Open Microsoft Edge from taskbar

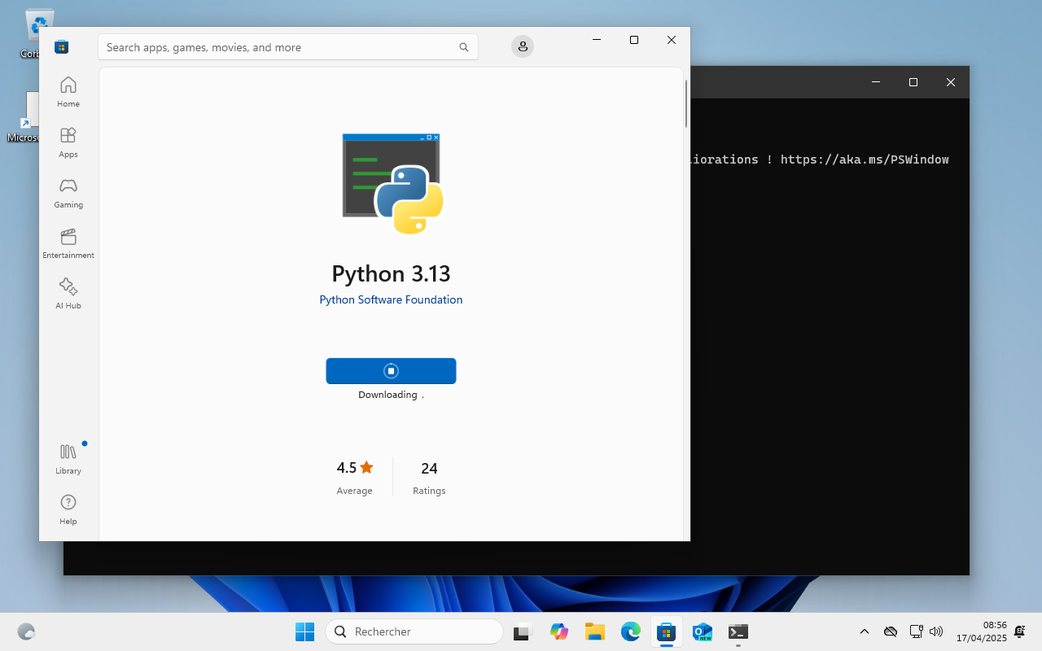[x=631, y=631]
